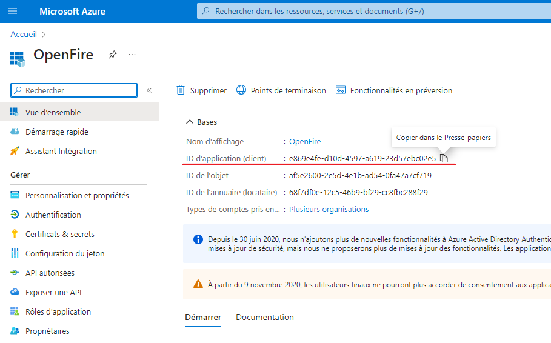The height and width of the screenshot is (343, 551).
Task: Click the Démarrage rapide cloud icon
Action: 15,132
